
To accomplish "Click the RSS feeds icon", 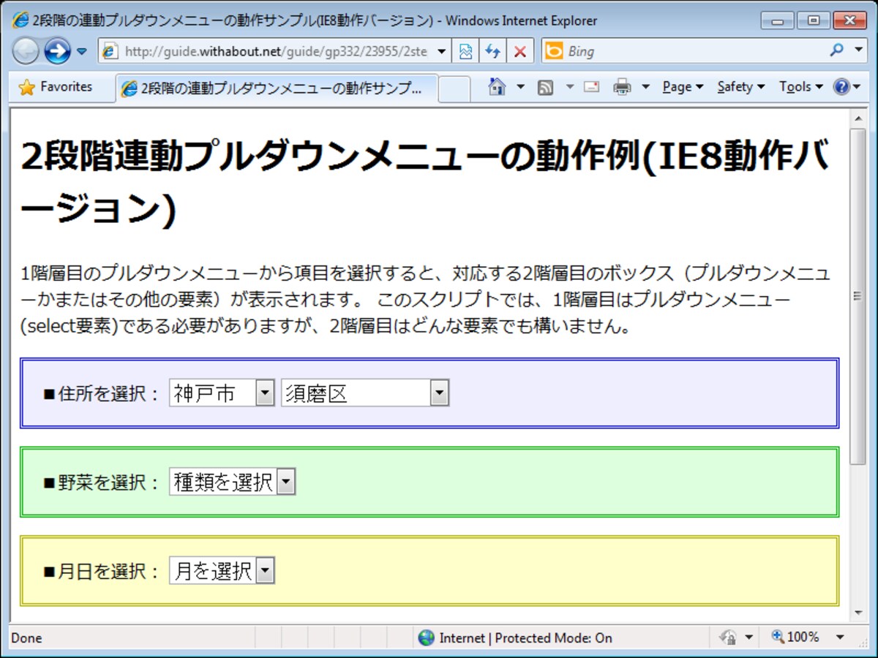I will (545, 88).
